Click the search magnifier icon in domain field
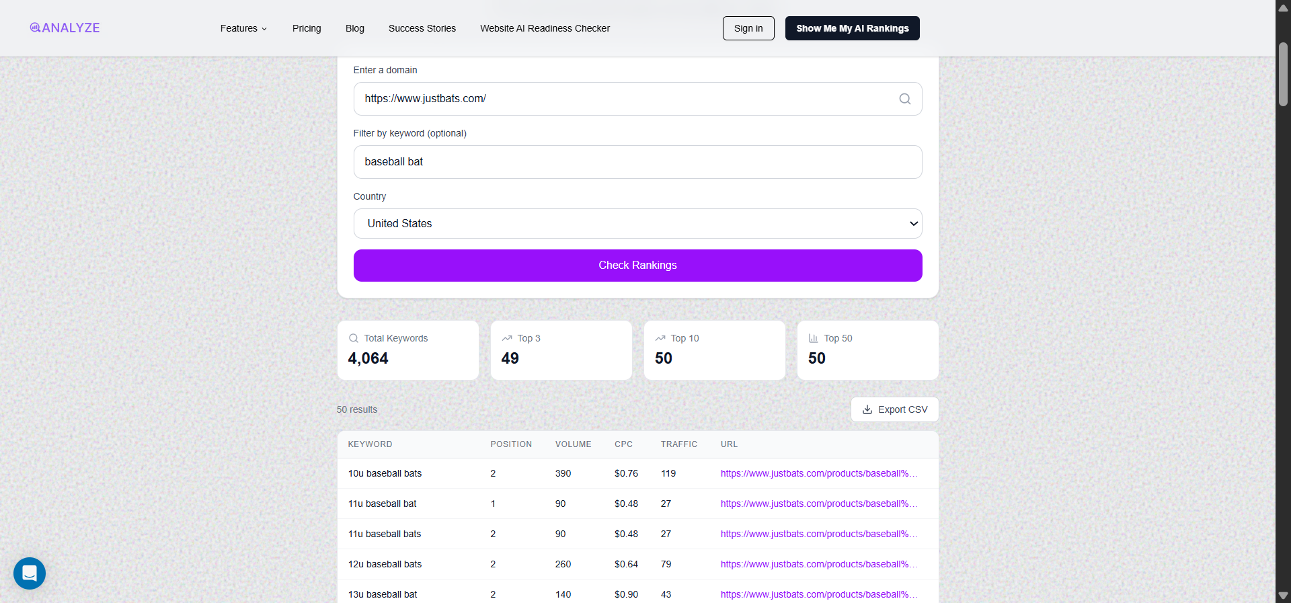 (905, 99)
